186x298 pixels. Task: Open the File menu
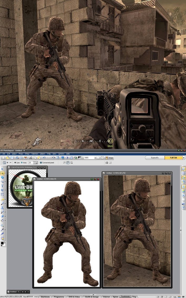tap(4, 154)
